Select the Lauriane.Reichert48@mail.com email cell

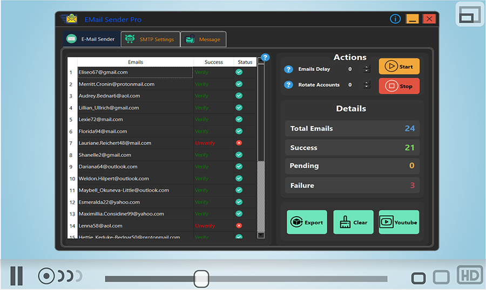135,143
